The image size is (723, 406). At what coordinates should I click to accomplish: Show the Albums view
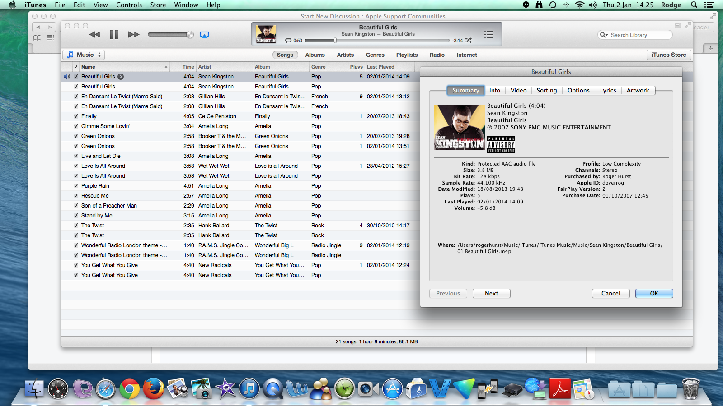(x=315, y=55)
